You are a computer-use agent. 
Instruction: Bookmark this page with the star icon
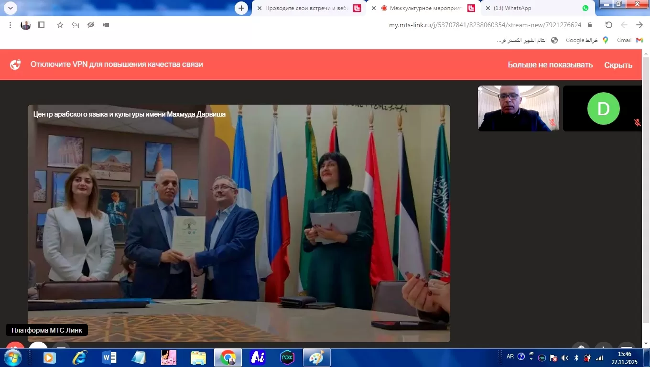60,25
